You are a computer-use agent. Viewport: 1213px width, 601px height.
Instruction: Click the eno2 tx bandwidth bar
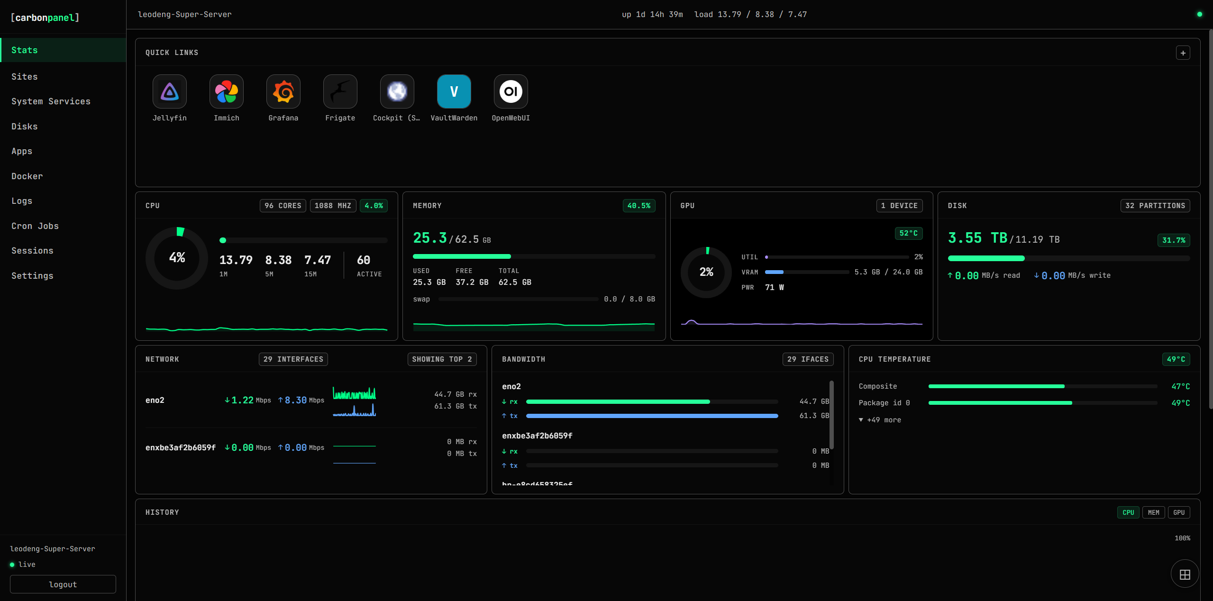(652, 416)
